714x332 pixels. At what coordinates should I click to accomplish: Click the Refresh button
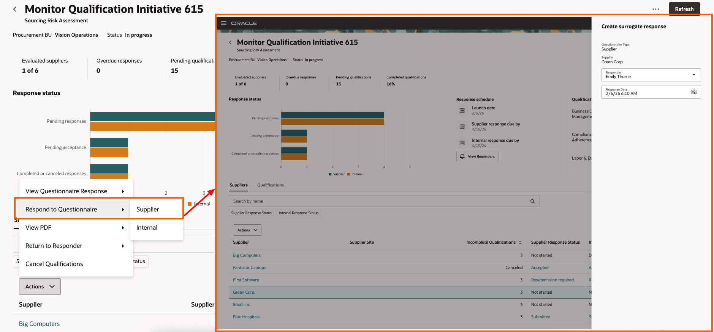point(684,9)
